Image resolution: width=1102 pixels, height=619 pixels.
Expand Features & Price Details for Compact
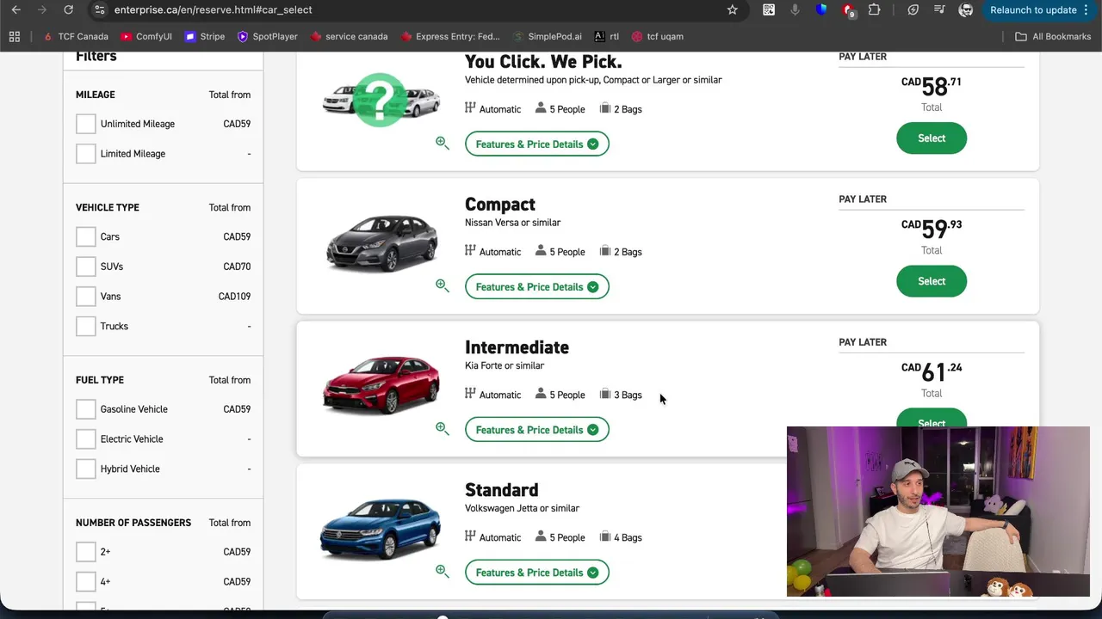point(537,286)
